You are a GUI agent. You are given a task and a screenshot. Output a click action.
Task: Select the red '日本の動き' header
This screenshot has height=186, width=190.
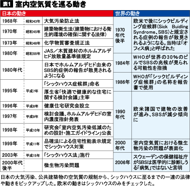tap(57, 13)
